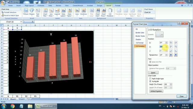Image resolution: width=193 pixels, height=109 pixels.
Task: Widen the field of view
Action: (176, 55)
